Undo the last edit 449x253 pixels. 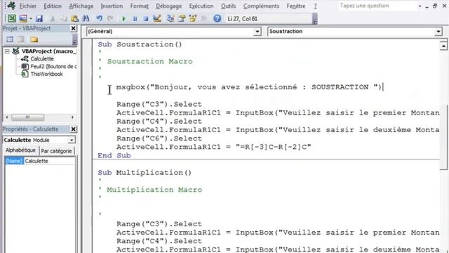click(99, 19)
